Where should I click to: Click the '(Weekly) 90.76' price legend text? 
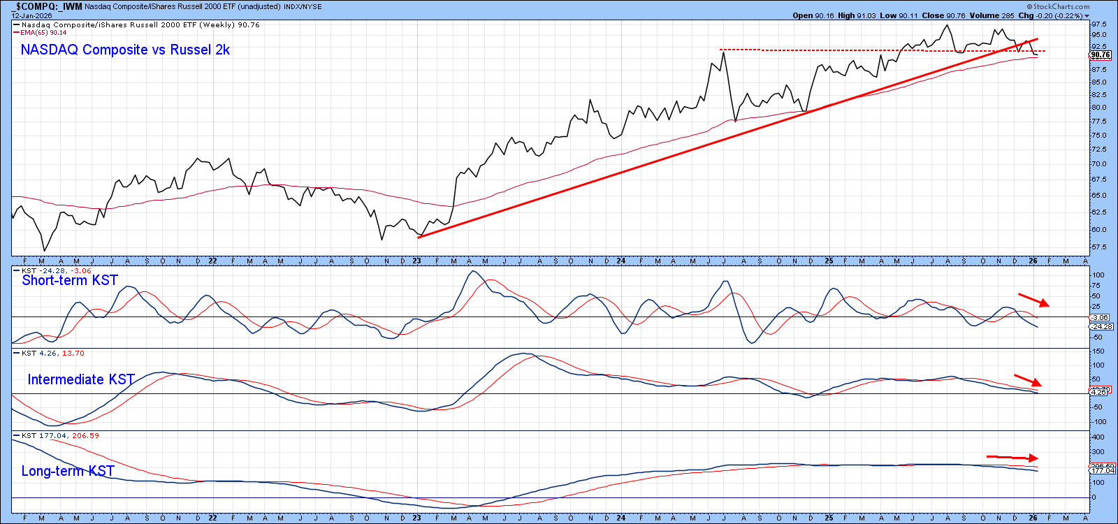[x=229, y=24]
